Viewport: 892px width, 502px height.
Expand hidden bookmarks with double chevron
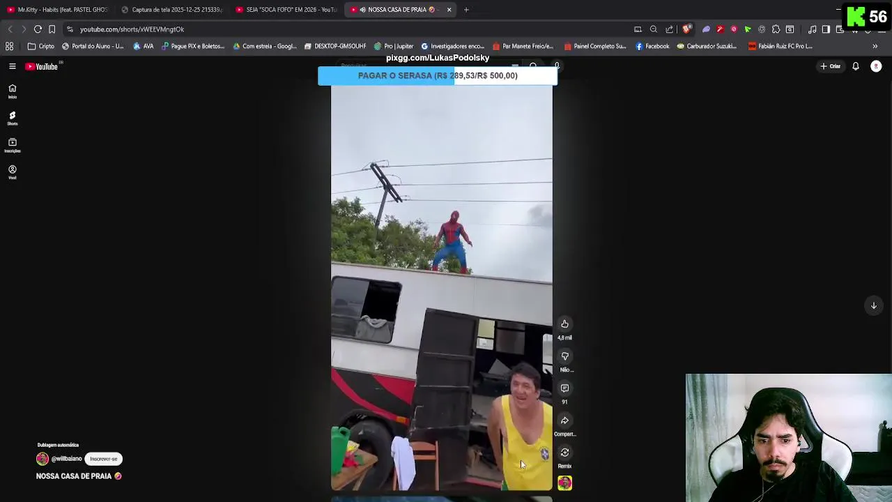(875, 46)
